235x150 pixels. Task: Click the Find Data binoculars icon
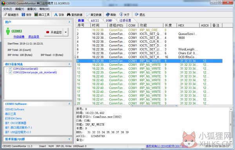coord(69,14)
